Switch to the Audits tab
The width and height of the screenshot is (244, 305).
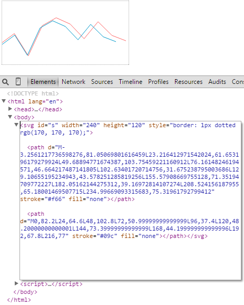(217, 82)
